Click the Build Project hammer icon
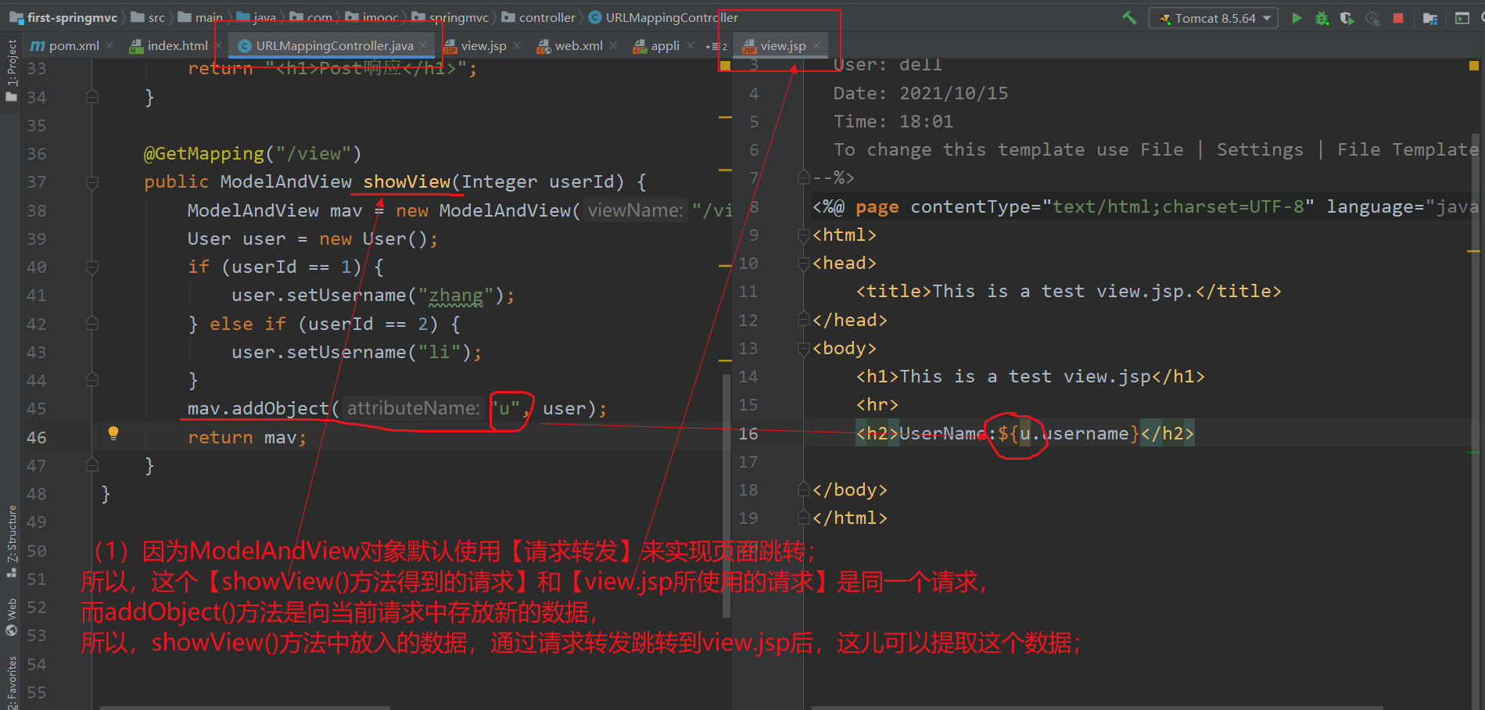Viewport: 1485px width, 710px height. click(1130, 17)
